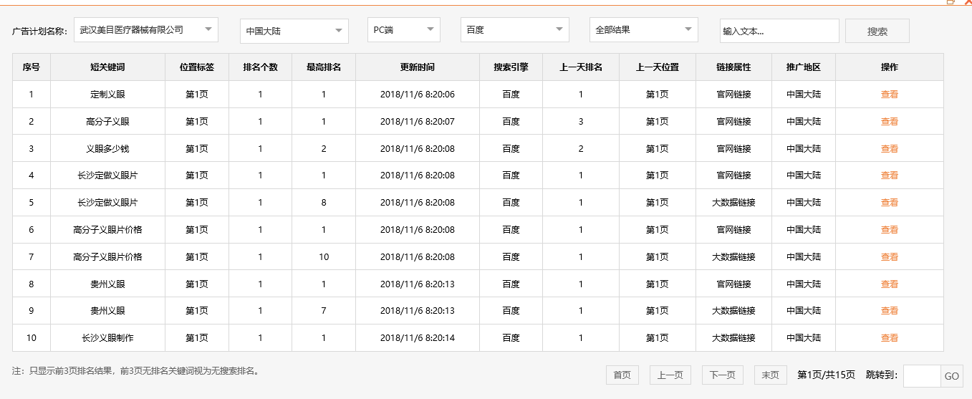Click the GO jump button

(x=951, y=376)
